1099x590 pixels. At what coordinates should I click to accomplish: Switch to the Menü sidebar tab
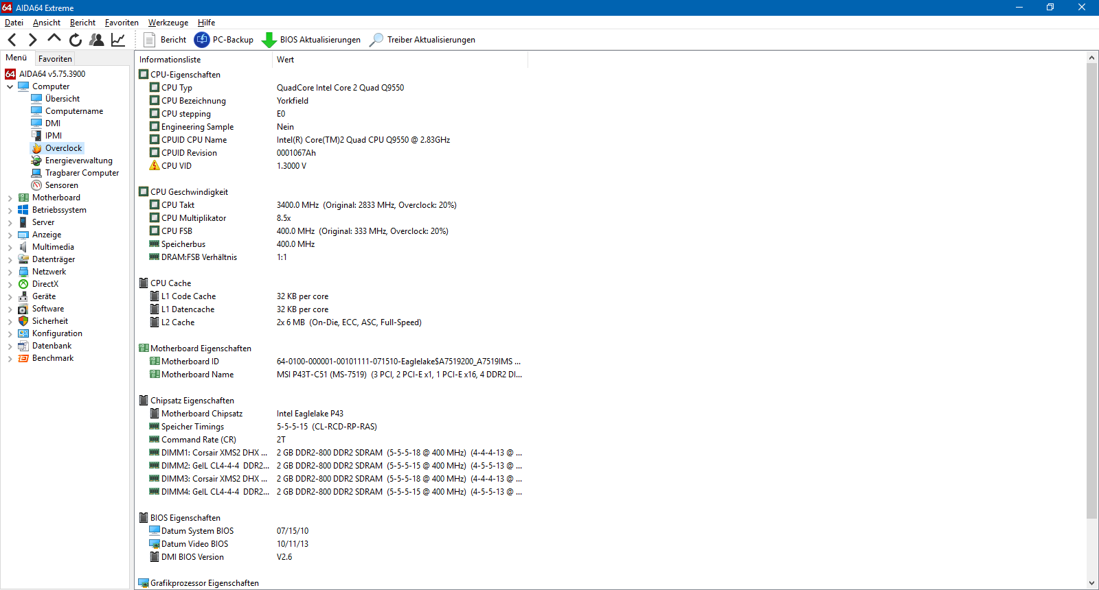click(x=16, y=58)
